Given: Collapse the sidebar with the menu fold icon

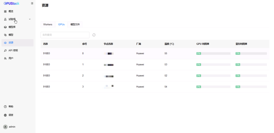Looking at the screenshot, I should point(32,3).
